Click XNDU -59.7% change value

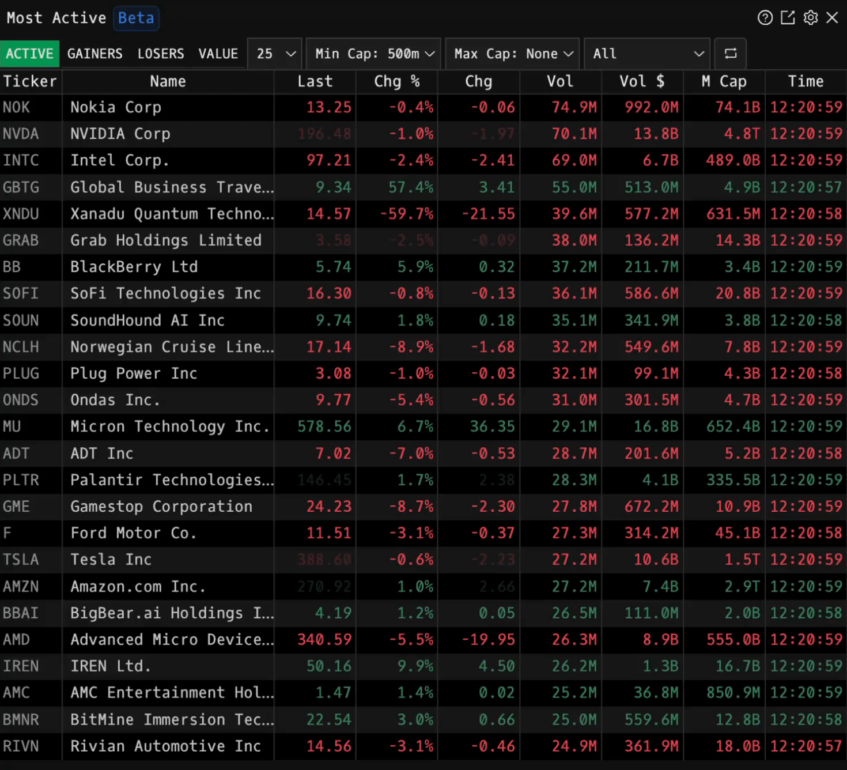[x=407, y=214]
